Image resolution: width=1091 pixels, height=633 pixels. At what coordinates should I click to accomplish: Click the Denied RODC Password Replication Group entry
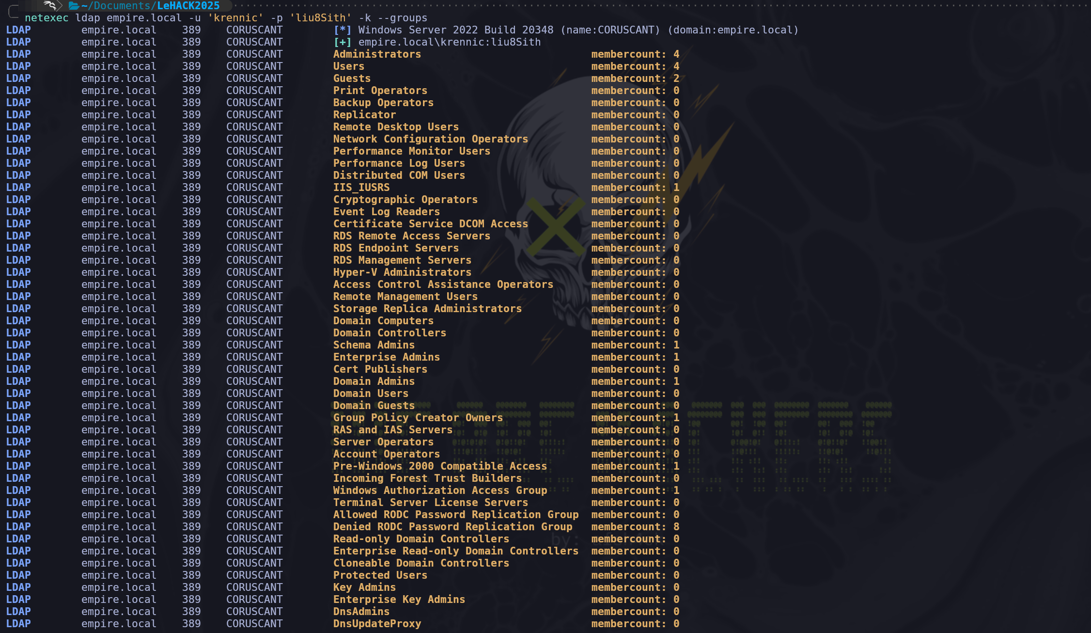click(x=452, y=527)
